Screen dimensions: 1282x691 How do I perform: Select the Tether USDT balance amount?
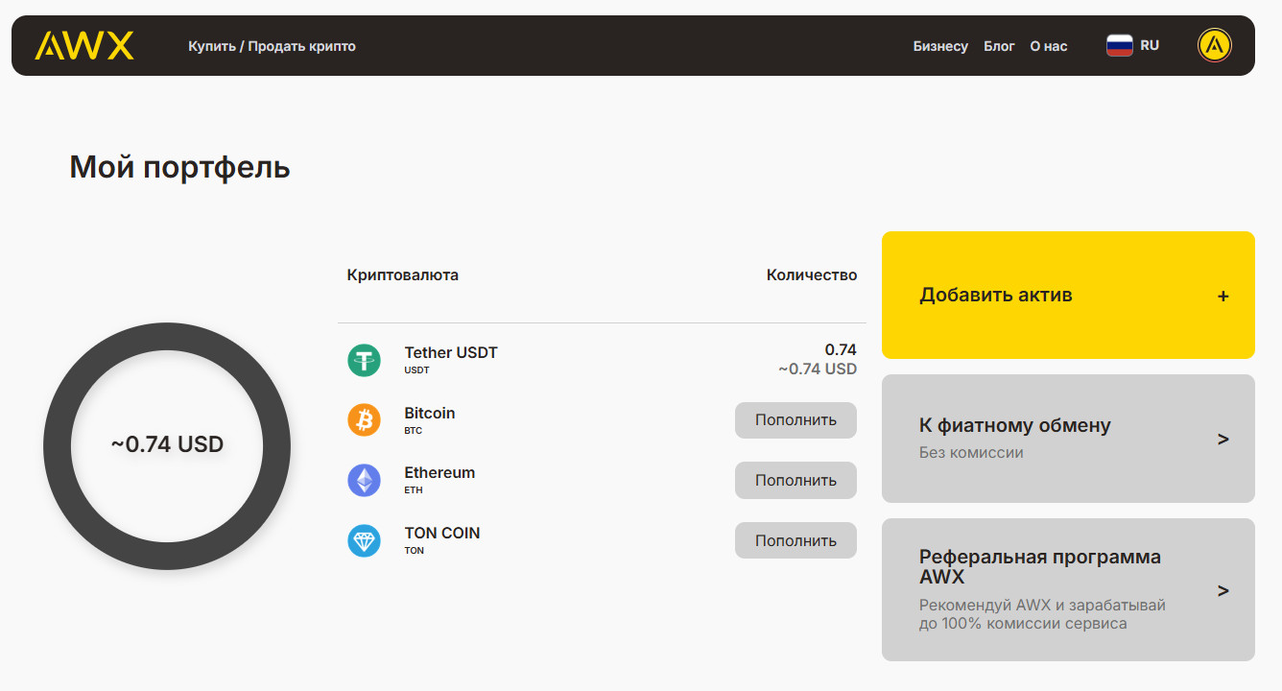click(x=840, y=350)
